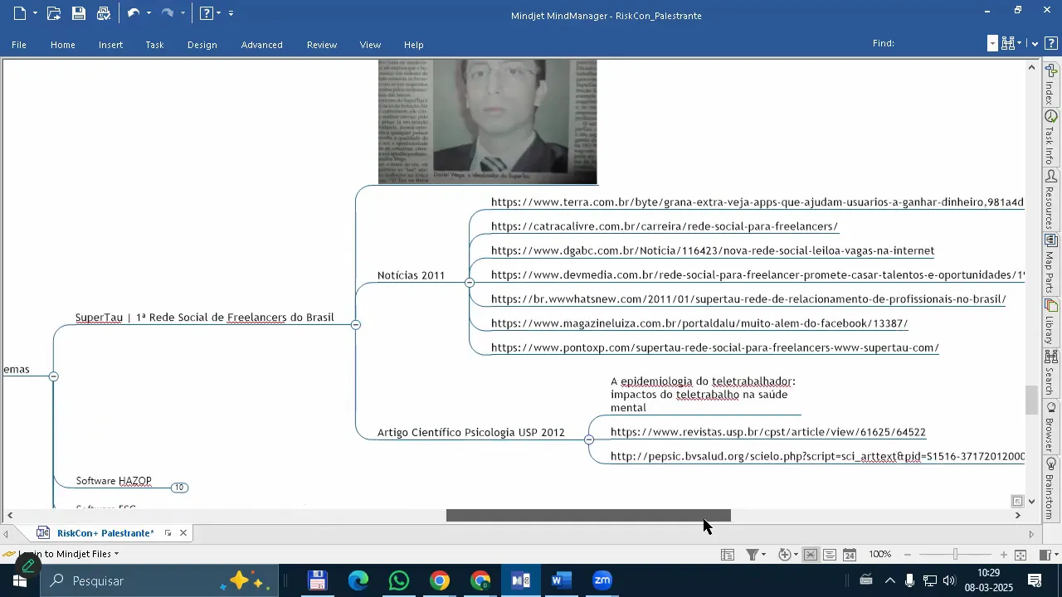Image resolution: width=1062 pixels, height=597 pixels.
Task: Select the Software HAZOP topic
Action: 114,481
